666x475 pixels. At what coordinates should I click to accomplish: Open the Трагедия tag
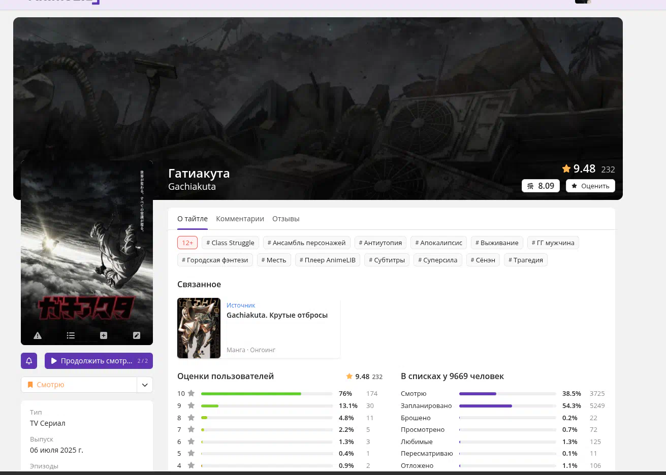[x=526, y=260]
